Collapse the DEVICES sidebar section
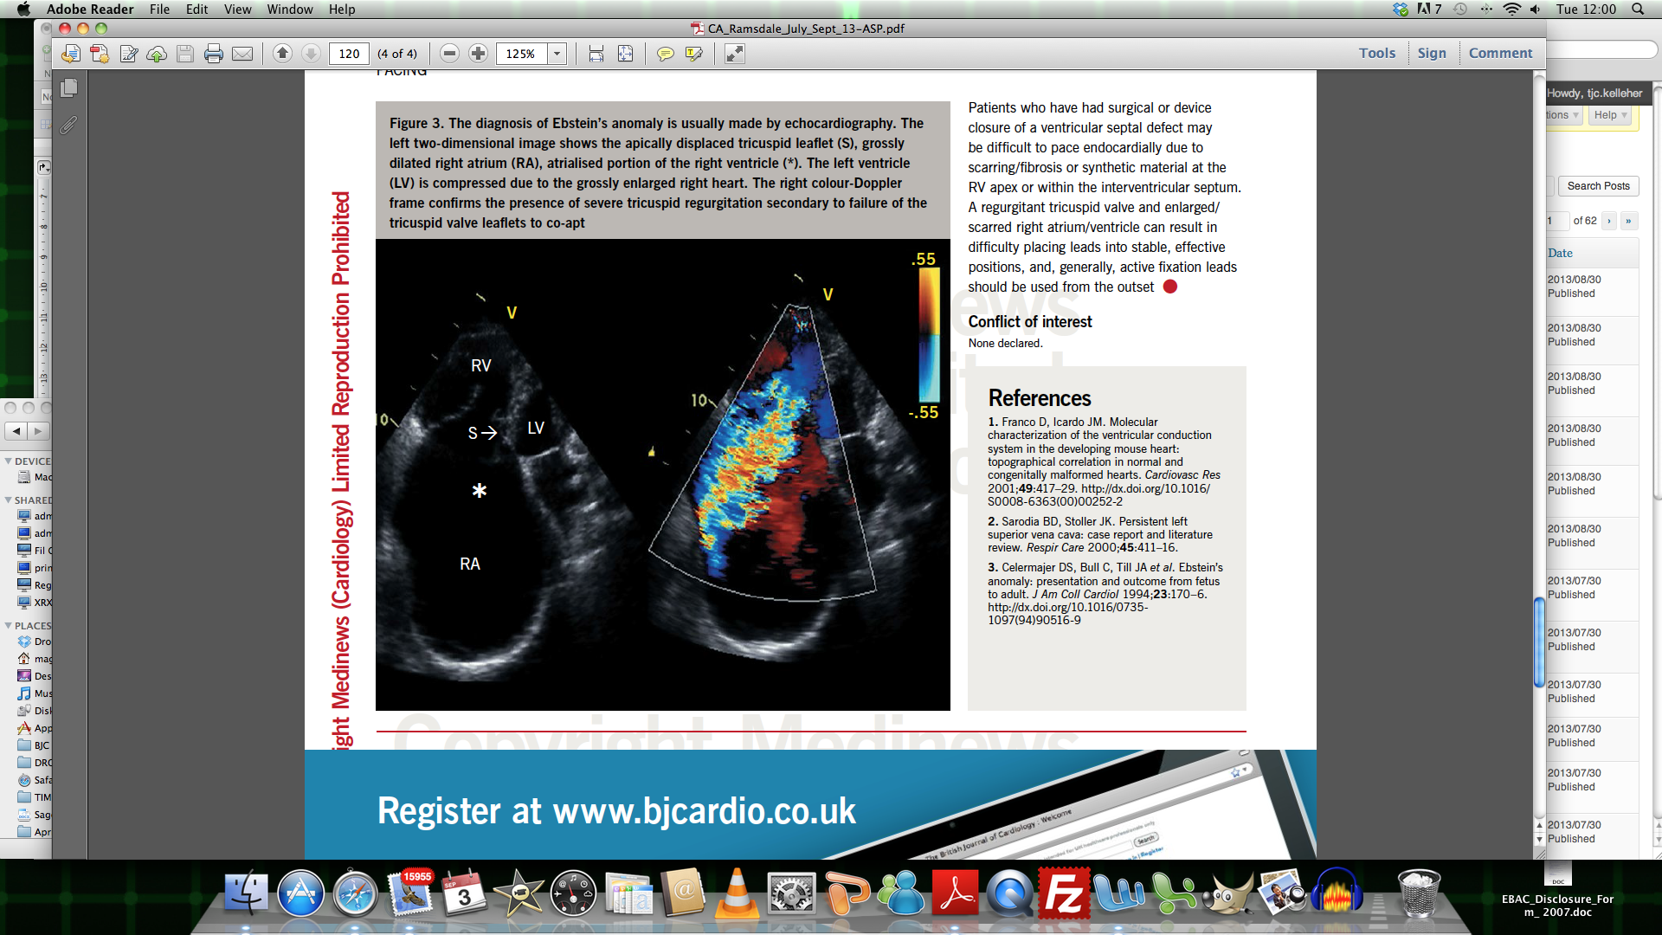Image resolution: width=1662 pixels, height=935 pixels. tap(9, 461)
